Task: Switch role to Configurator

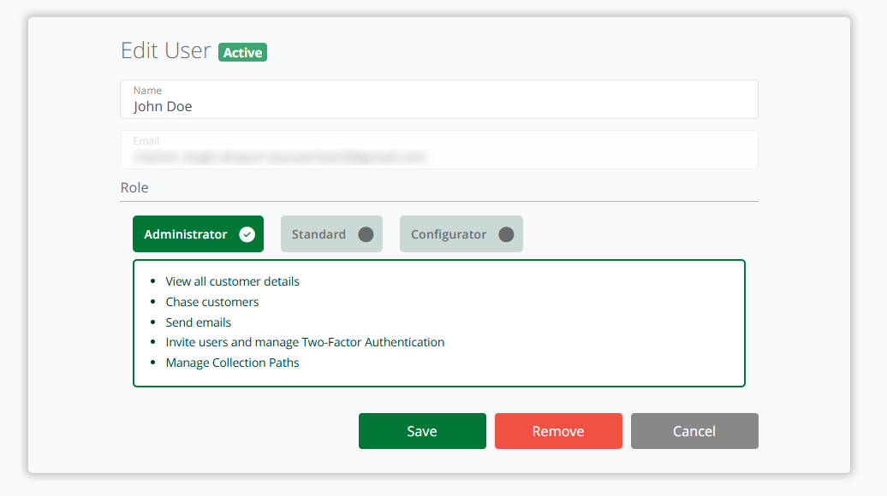Action: [449, 234]
